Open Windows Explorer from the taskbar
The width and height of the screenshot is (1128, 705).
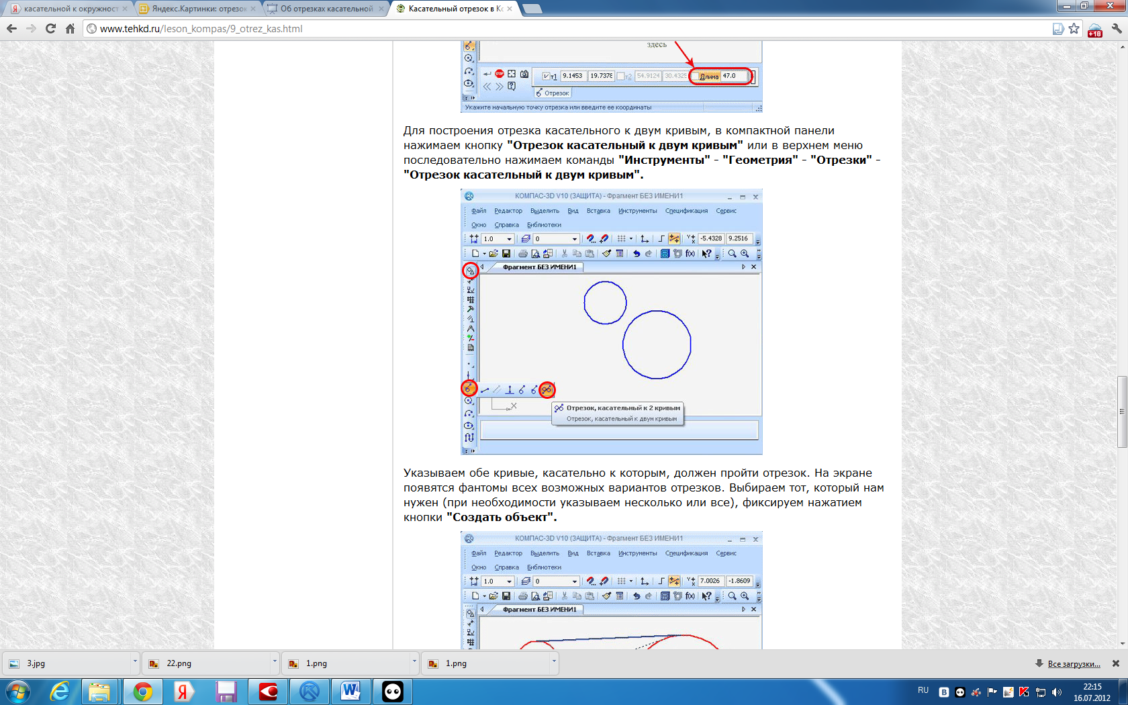point(99,692)
